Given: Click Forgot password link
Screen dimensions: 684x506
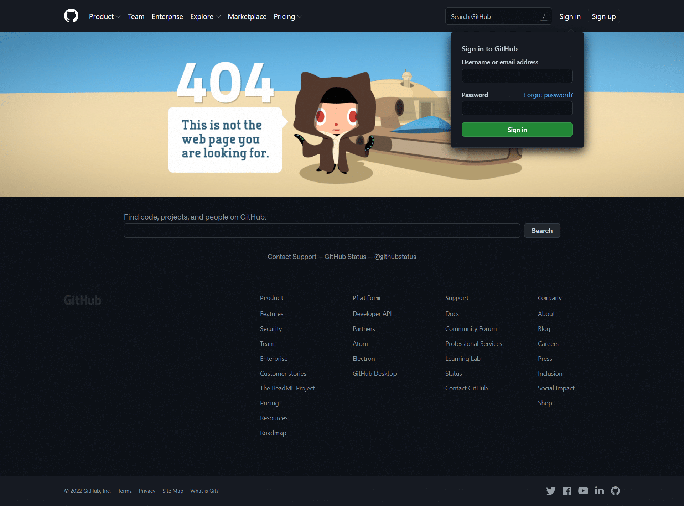Looking at the screenshot, I should (548, 95).
